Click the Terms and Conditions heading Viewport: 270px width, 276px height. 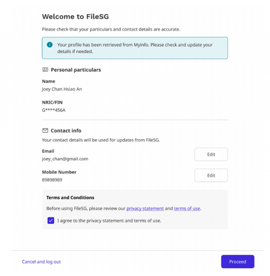point(70,197)
